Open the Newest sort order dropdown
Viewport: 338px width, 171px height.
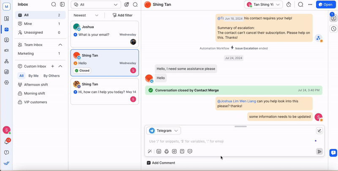[x=86, y=15]
